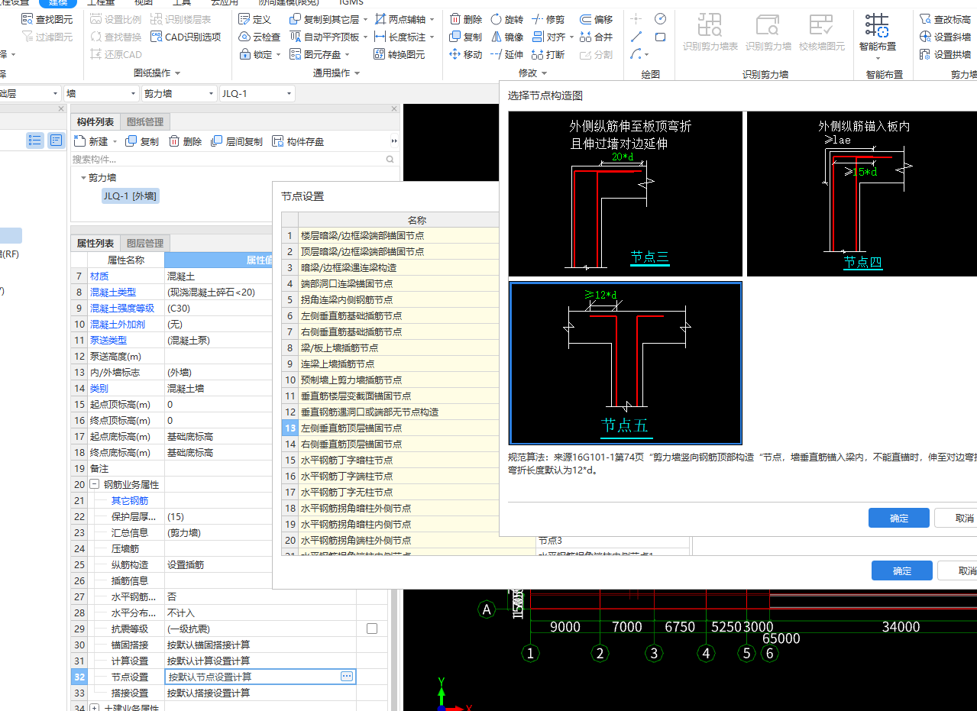
Task: Choose 节点五 construction thumbnail
Action: tap(625, 363)
